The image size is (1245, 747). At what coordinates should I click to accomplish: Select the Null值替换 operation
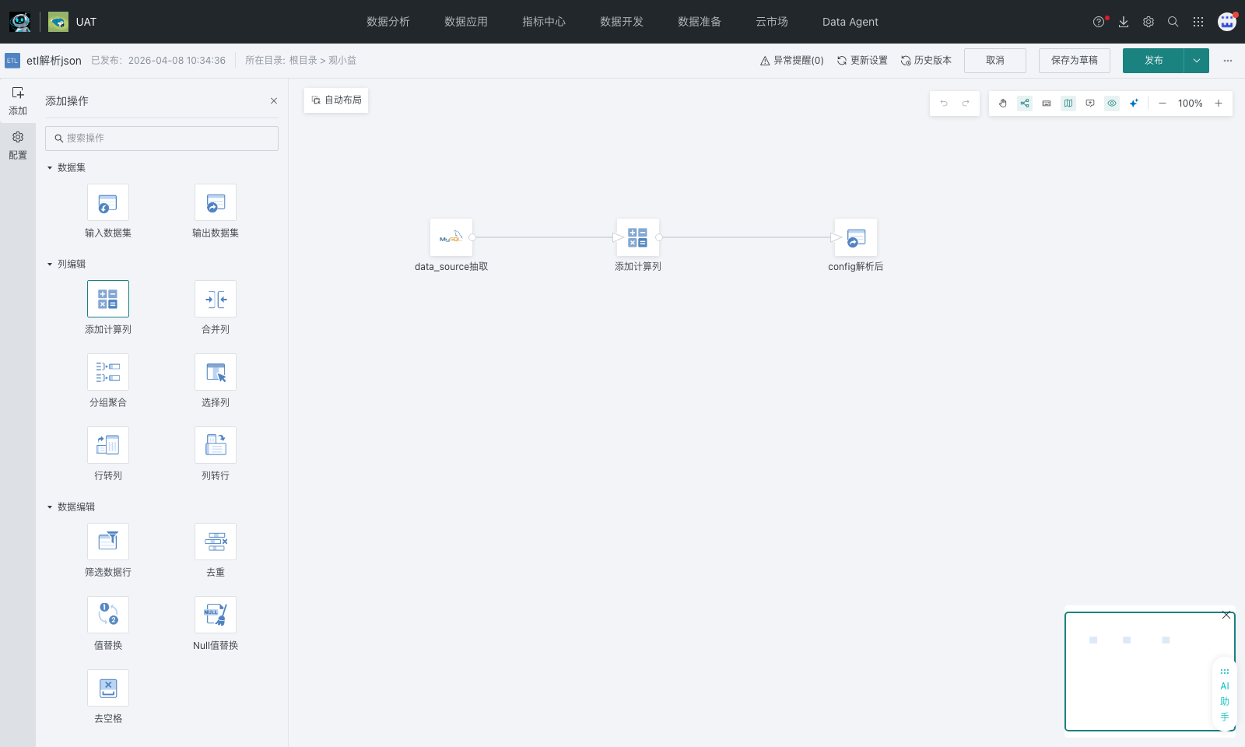216,615
